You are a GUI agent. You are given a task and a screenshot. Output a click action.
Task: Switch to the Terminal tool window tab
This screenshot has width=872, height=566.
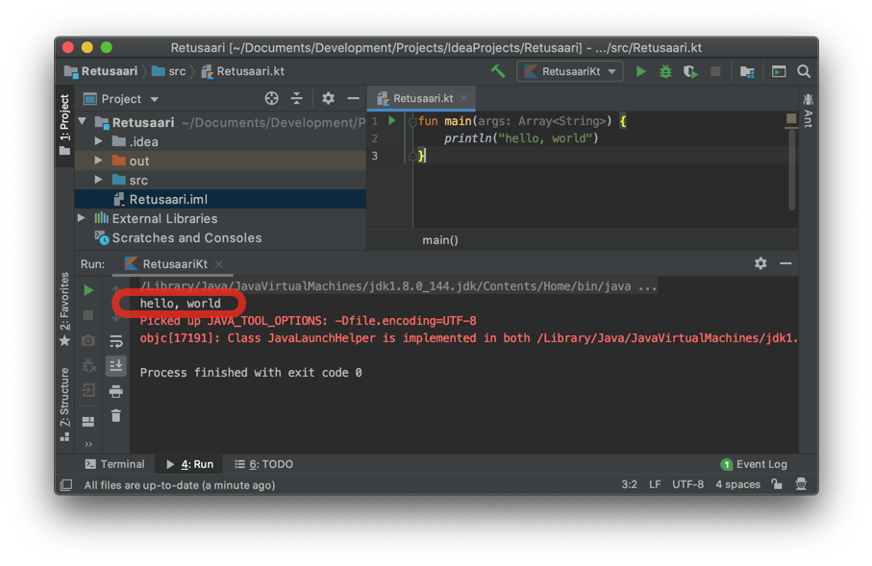(114, 464)
